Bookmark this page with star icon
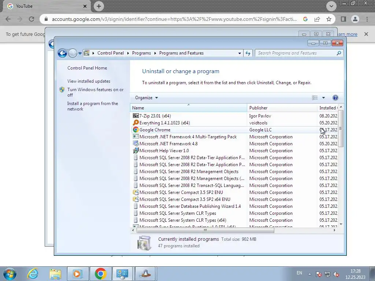375x281 pixels. 329,19
